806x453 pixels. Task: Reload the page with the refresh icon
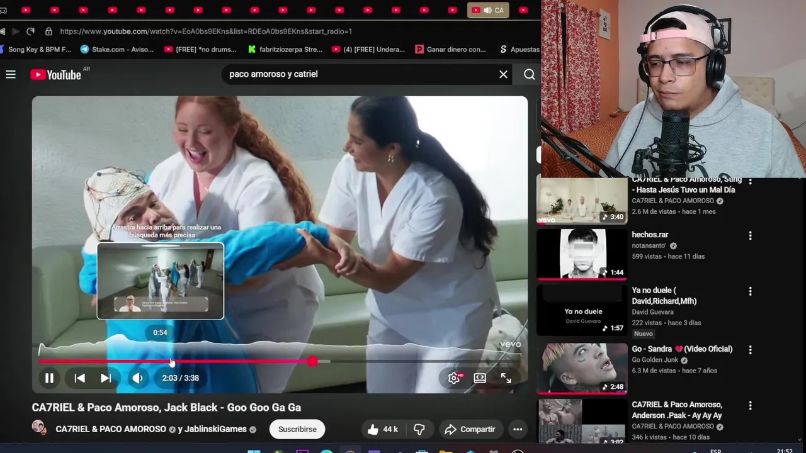coord(31,31)
